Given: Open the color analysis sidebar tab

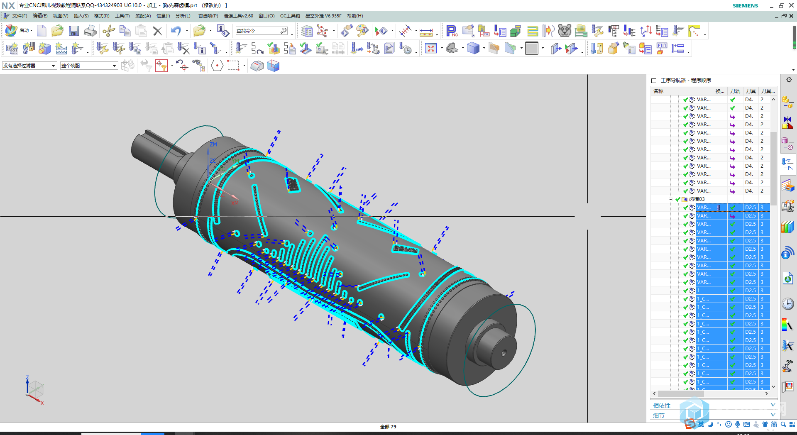Looking at the screenshot, I should [787, 325].
